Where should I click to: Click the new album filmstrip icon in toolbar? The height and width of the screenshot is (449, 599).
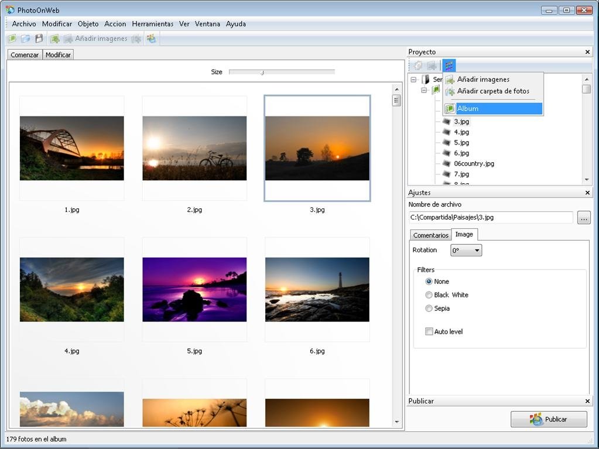pos(12,39)
